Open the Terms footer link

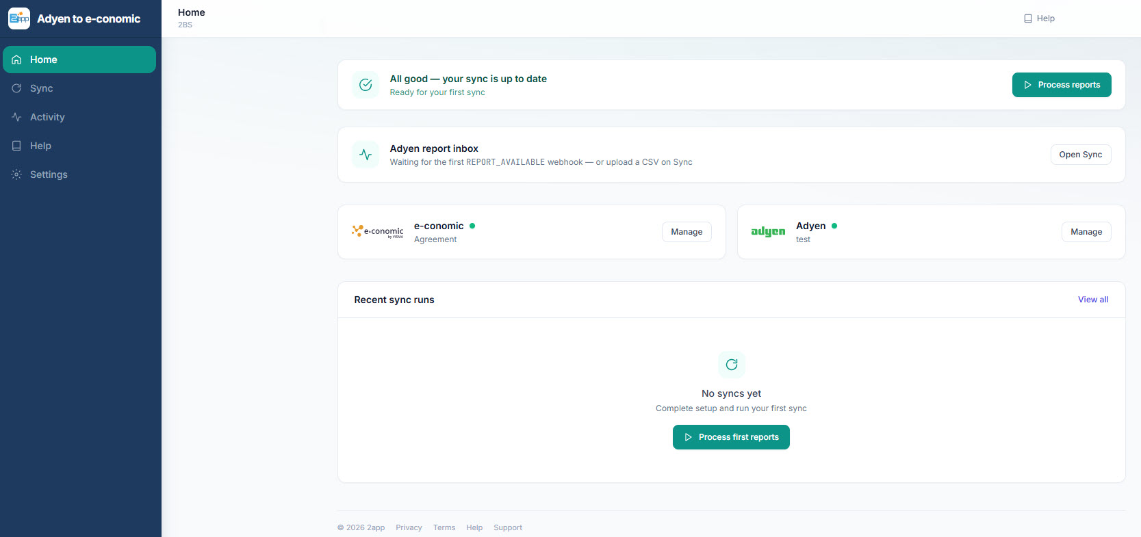click(x=444, y=527)
